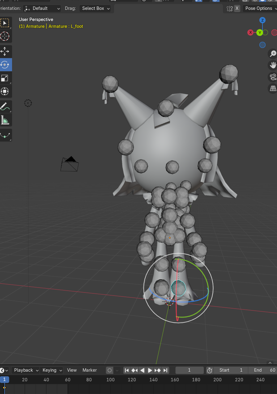Open the Pose Options dropdown

pyautogui.click(x=260, y=8)
